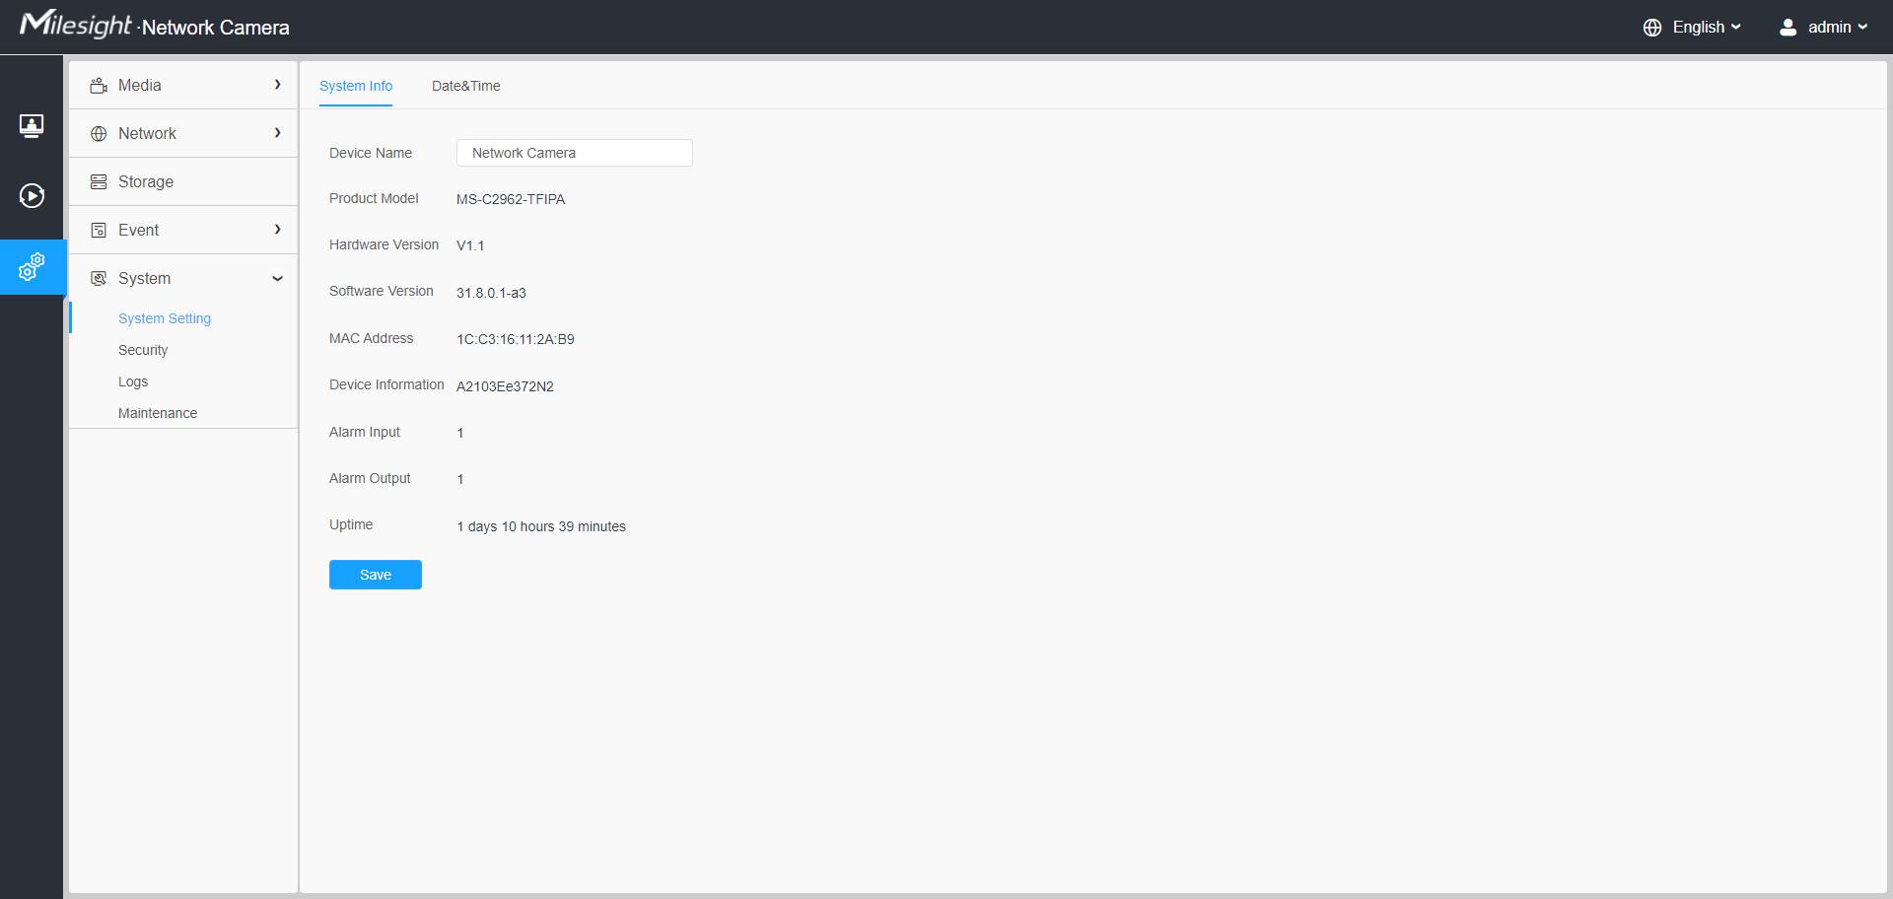Switch to the System Info tab
Viewport: 1893px width, 899px height.
tap(356, 86)
